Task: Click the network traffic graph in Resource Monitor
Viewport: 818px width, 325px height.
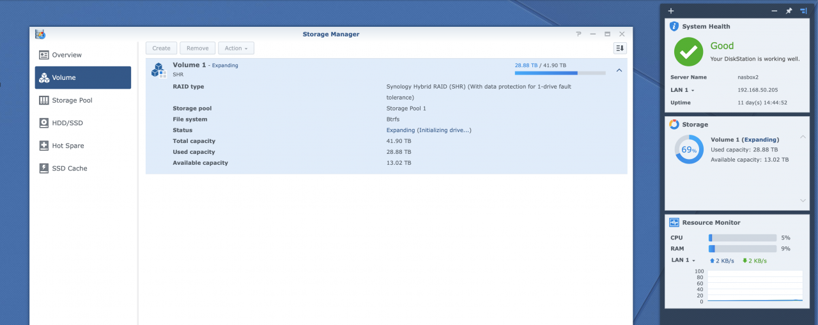Action: [x=755, y=285]
